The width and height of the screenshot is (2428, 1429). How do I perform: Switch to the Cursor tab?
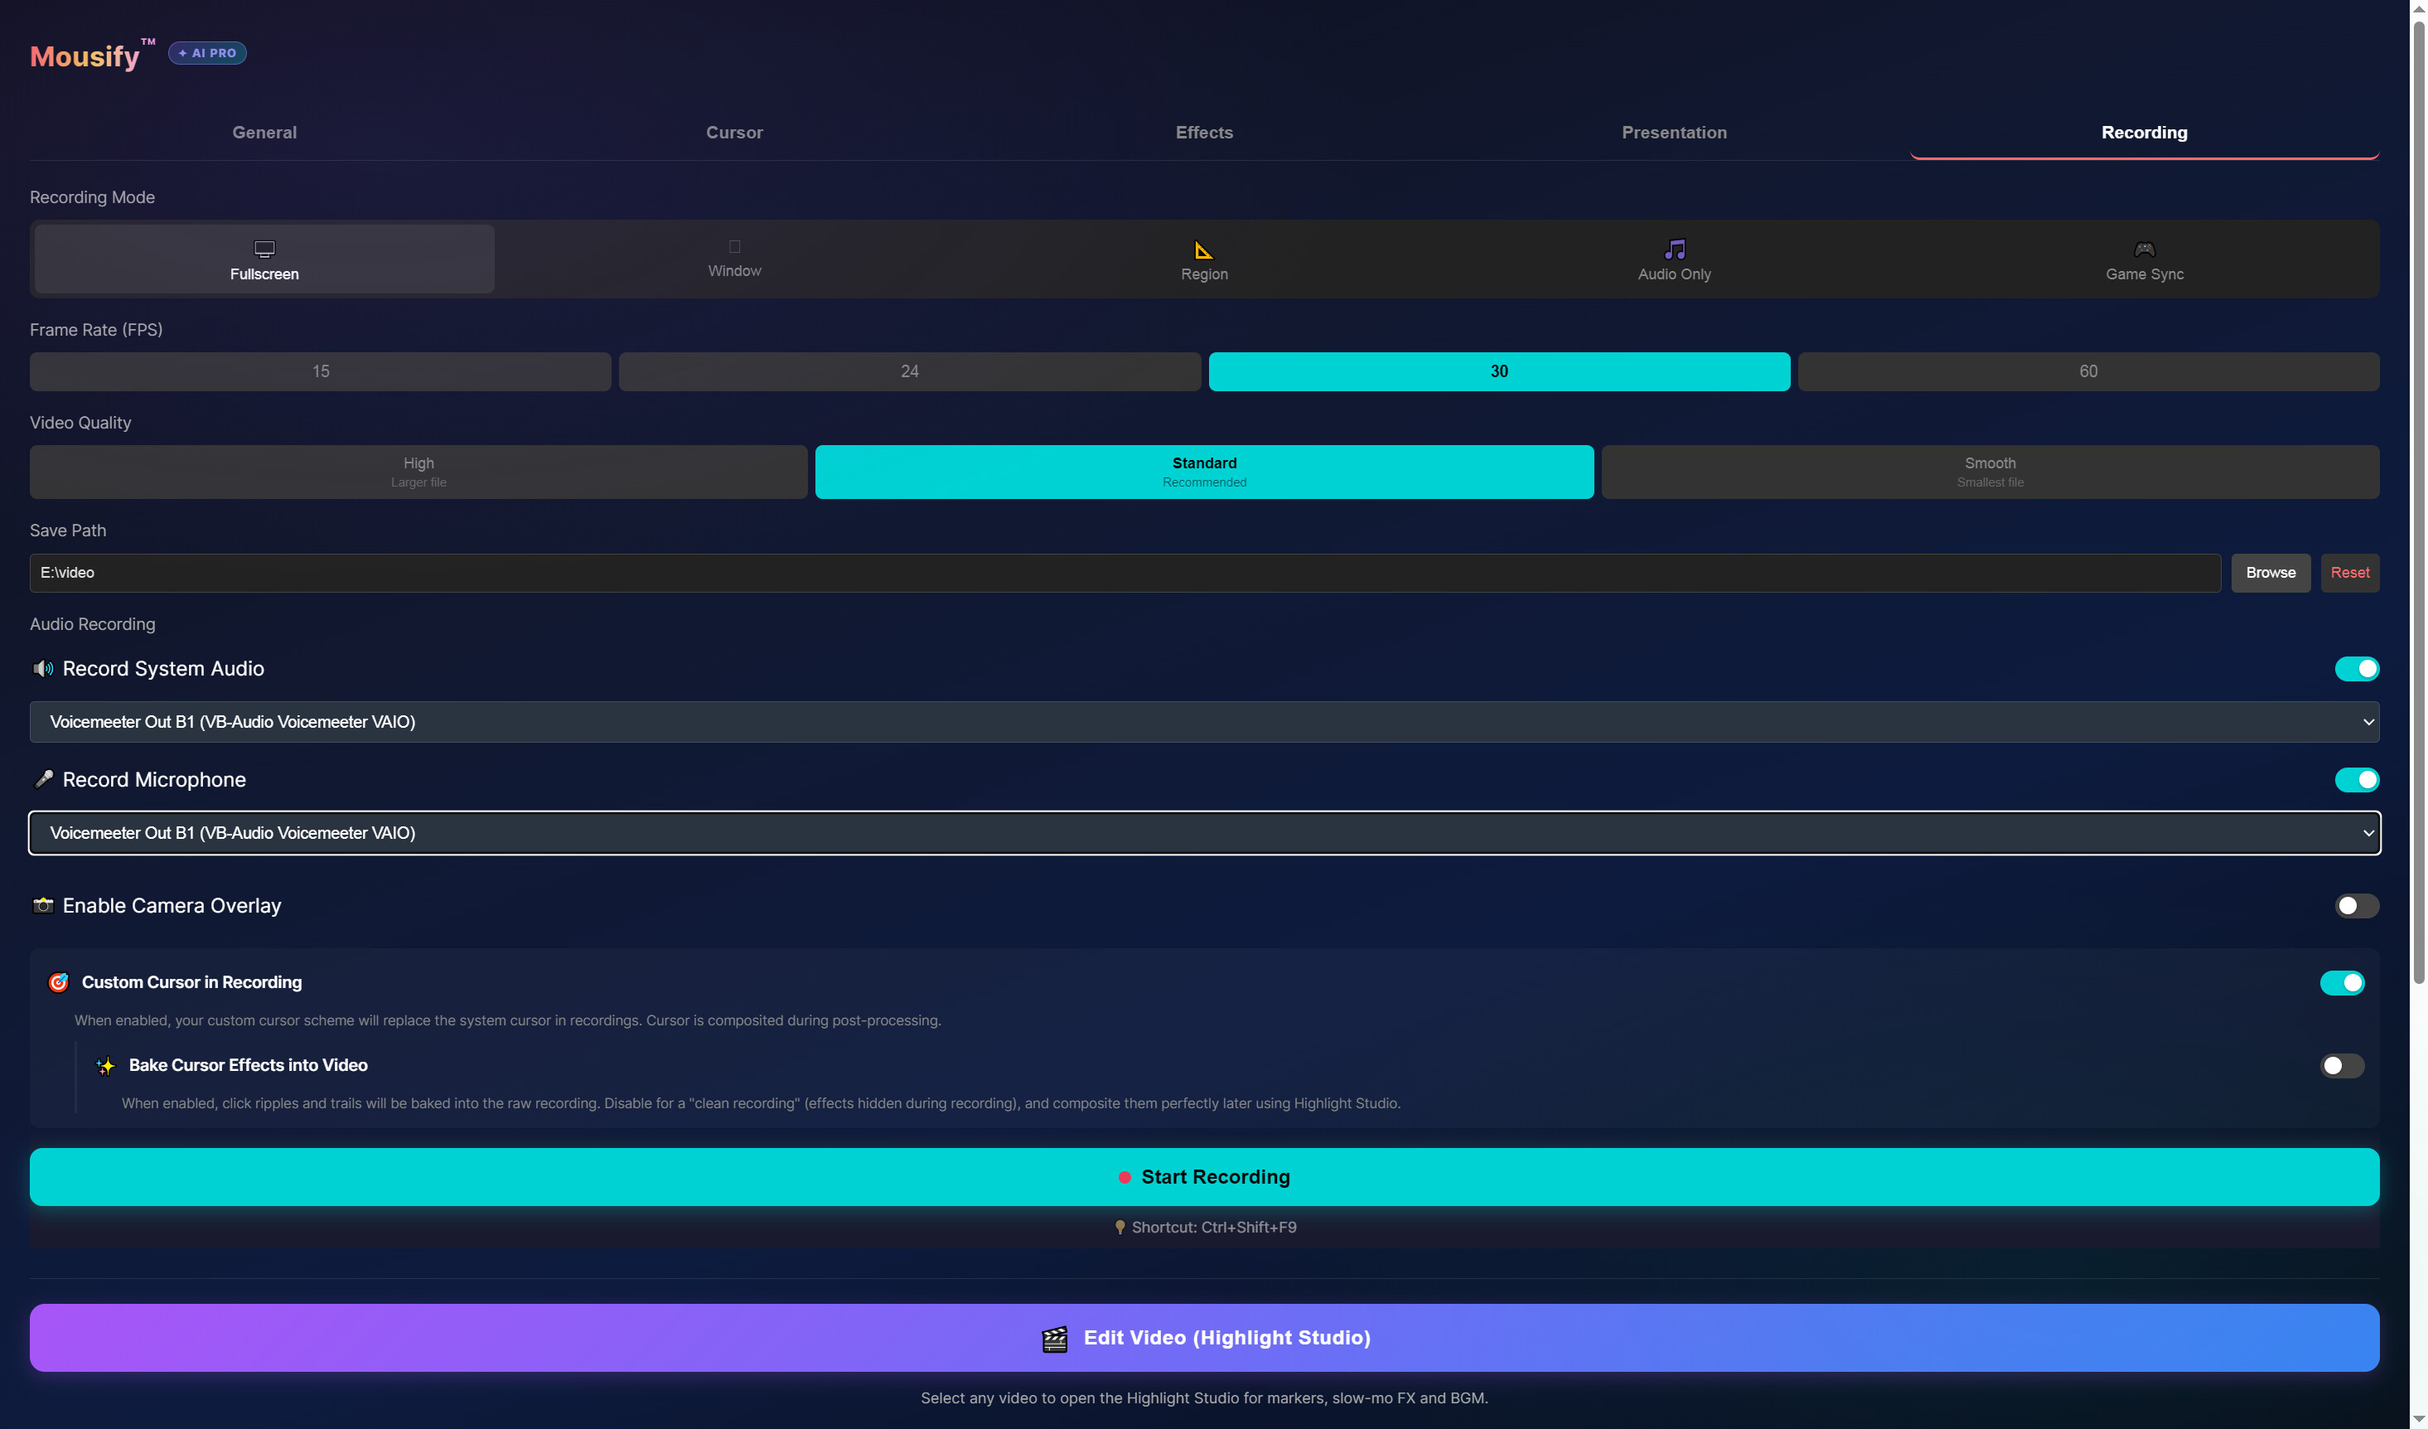tap(734, 133)
